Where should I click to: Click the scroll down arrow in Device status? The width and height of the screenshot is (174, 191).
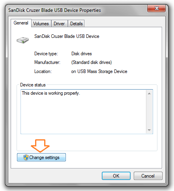pyautogui.click(x=149, y=130)
